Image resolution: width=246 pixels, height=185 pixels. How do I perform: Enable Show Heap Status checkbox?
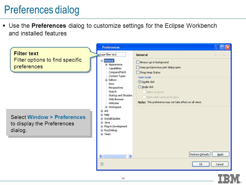coord(138,72)
